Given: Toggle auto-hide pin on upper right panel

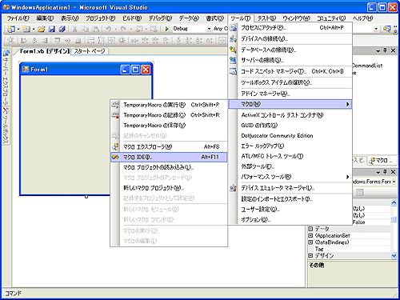Looking at the screenshot, I should (385, 50).
